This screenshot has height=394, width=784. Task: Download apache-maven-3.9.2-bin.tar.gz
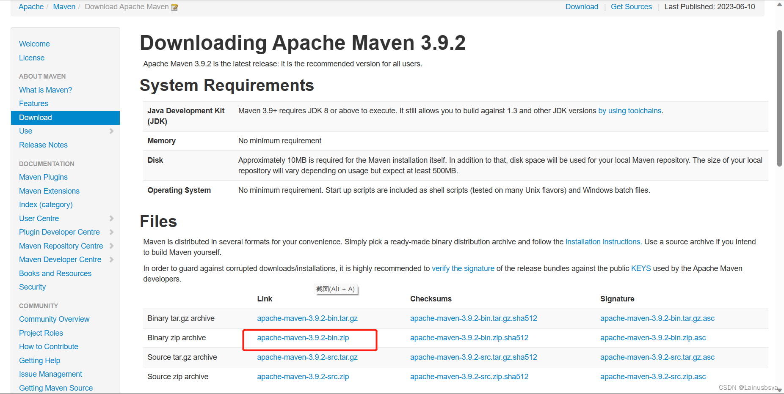tap(307, 318)
